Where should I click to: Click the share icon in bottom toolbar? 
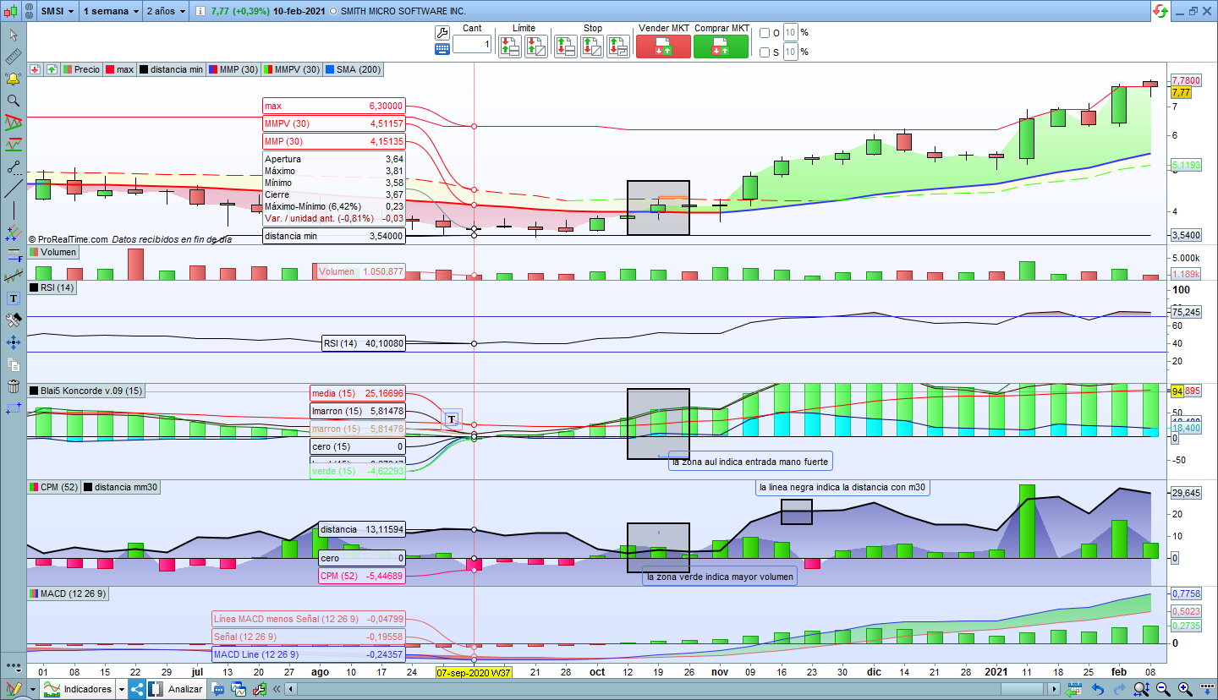[137, 689]
